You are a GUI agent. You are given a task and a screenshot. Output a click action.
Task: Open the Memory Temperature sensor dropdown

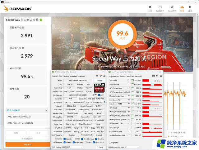129,96
